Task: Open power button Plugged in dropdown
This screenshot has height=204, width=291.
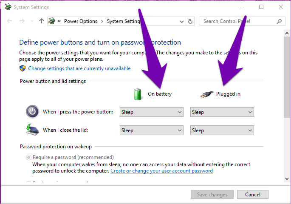Action: coord(222,112)
